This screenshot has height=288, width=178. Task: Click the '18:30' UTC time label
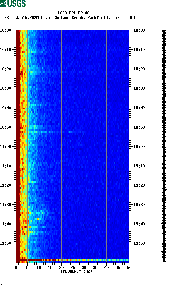139,88
